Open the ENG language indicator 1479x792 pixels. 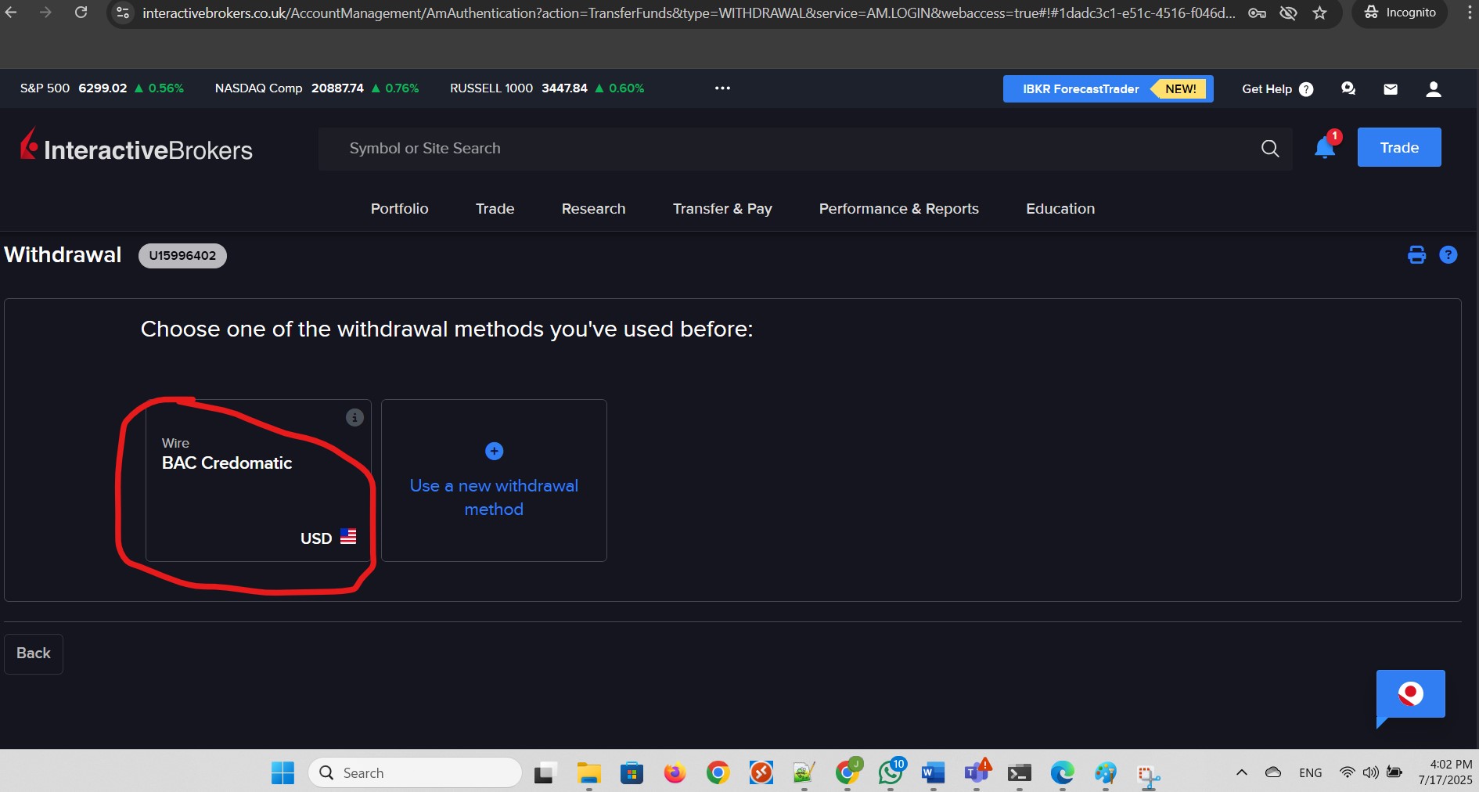(1311, 773)
